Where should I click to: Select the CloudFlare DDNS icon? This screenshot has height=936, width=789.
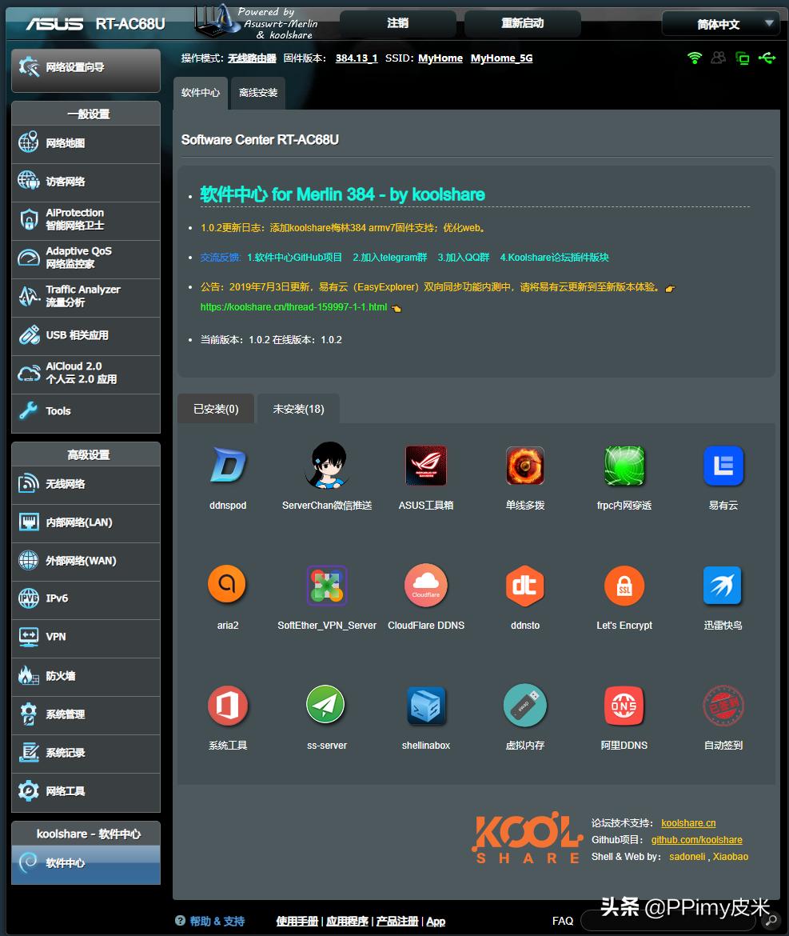click(426, 586)
